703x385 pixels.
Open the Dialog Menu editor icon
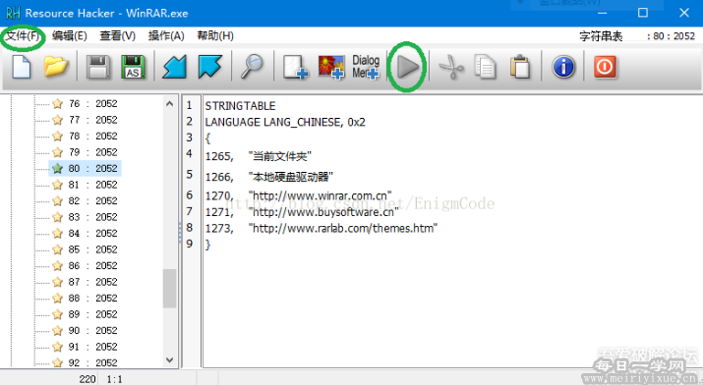click(x=366, y=67)
